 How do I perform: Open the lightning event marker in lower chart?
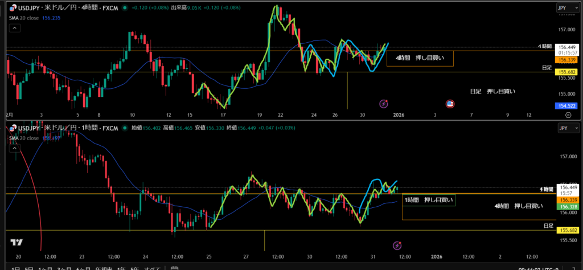[397, 245]
